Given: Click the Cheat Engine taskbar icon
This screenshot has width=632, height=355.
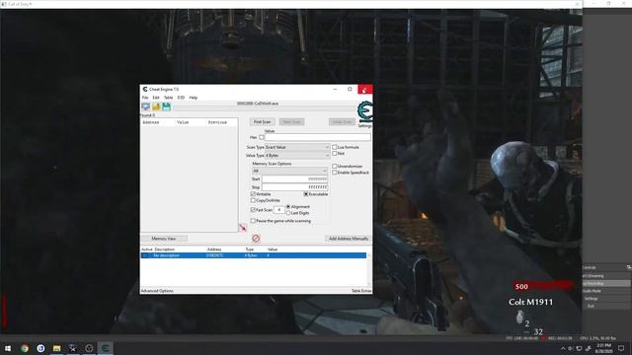Looking at the screenshot, I should (106, 348).
